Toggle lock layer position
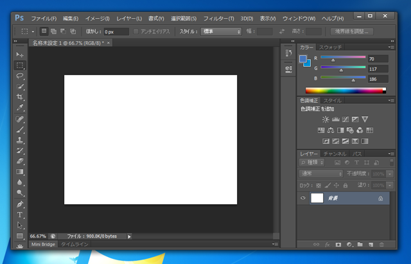Screen dimensions: 411x264 337,186
